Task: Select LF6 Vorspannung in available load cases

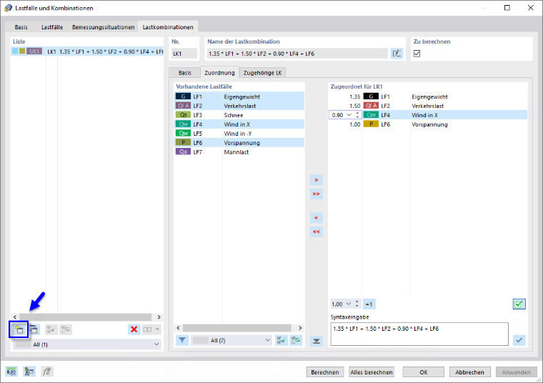Action: point(239,143)
